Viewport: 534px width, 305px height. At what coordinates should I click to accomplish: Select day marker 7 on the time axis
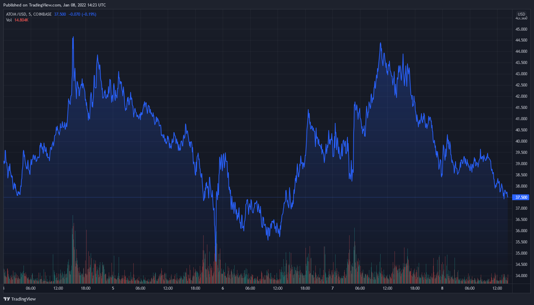(x=332, y=288)
